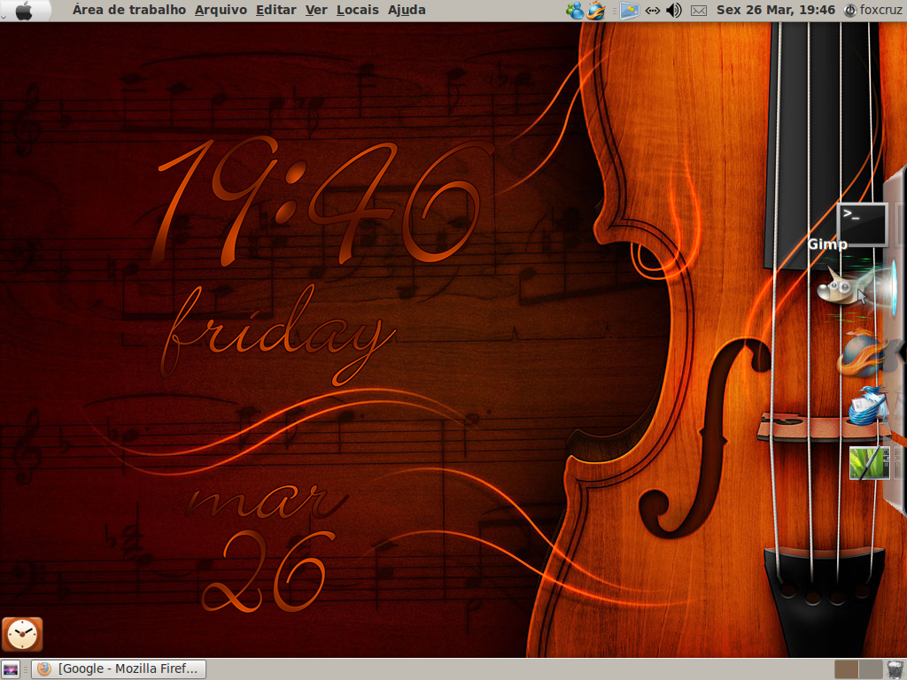Open the Ajuda menu

(407, 10)
